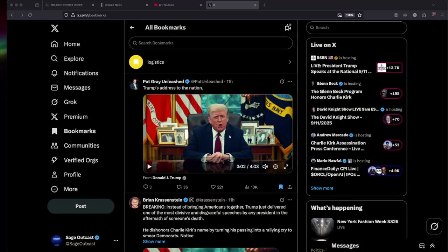Image resolution: width=448 pixels, height=252 pixels.
Task: Show more of Krassenstein post
Action: [154, 241]
